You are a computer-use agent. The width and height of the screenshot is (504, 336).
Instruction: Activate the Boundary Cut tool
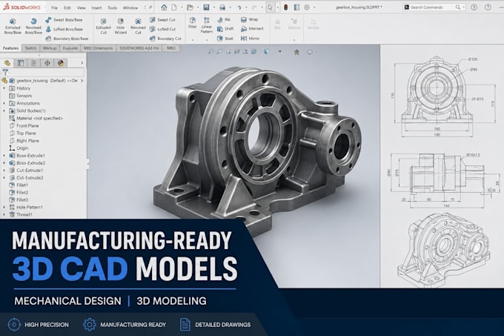pyautogui.click(x=165, y=39)
